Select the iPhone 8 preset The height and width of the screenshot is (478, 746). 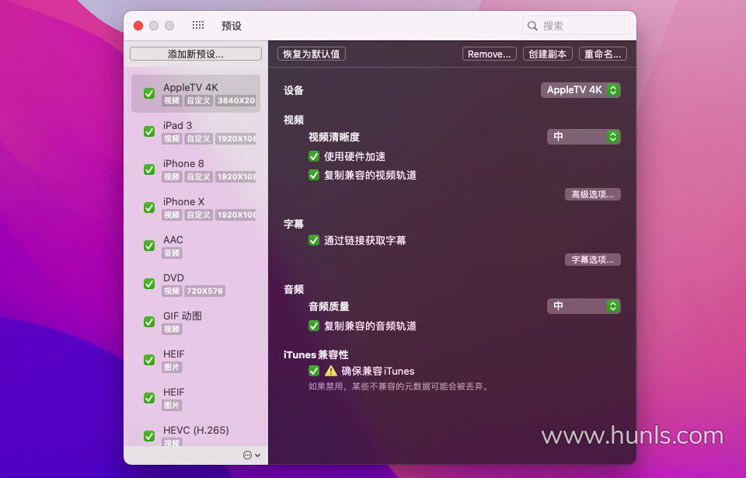click(x=196, y=169)
